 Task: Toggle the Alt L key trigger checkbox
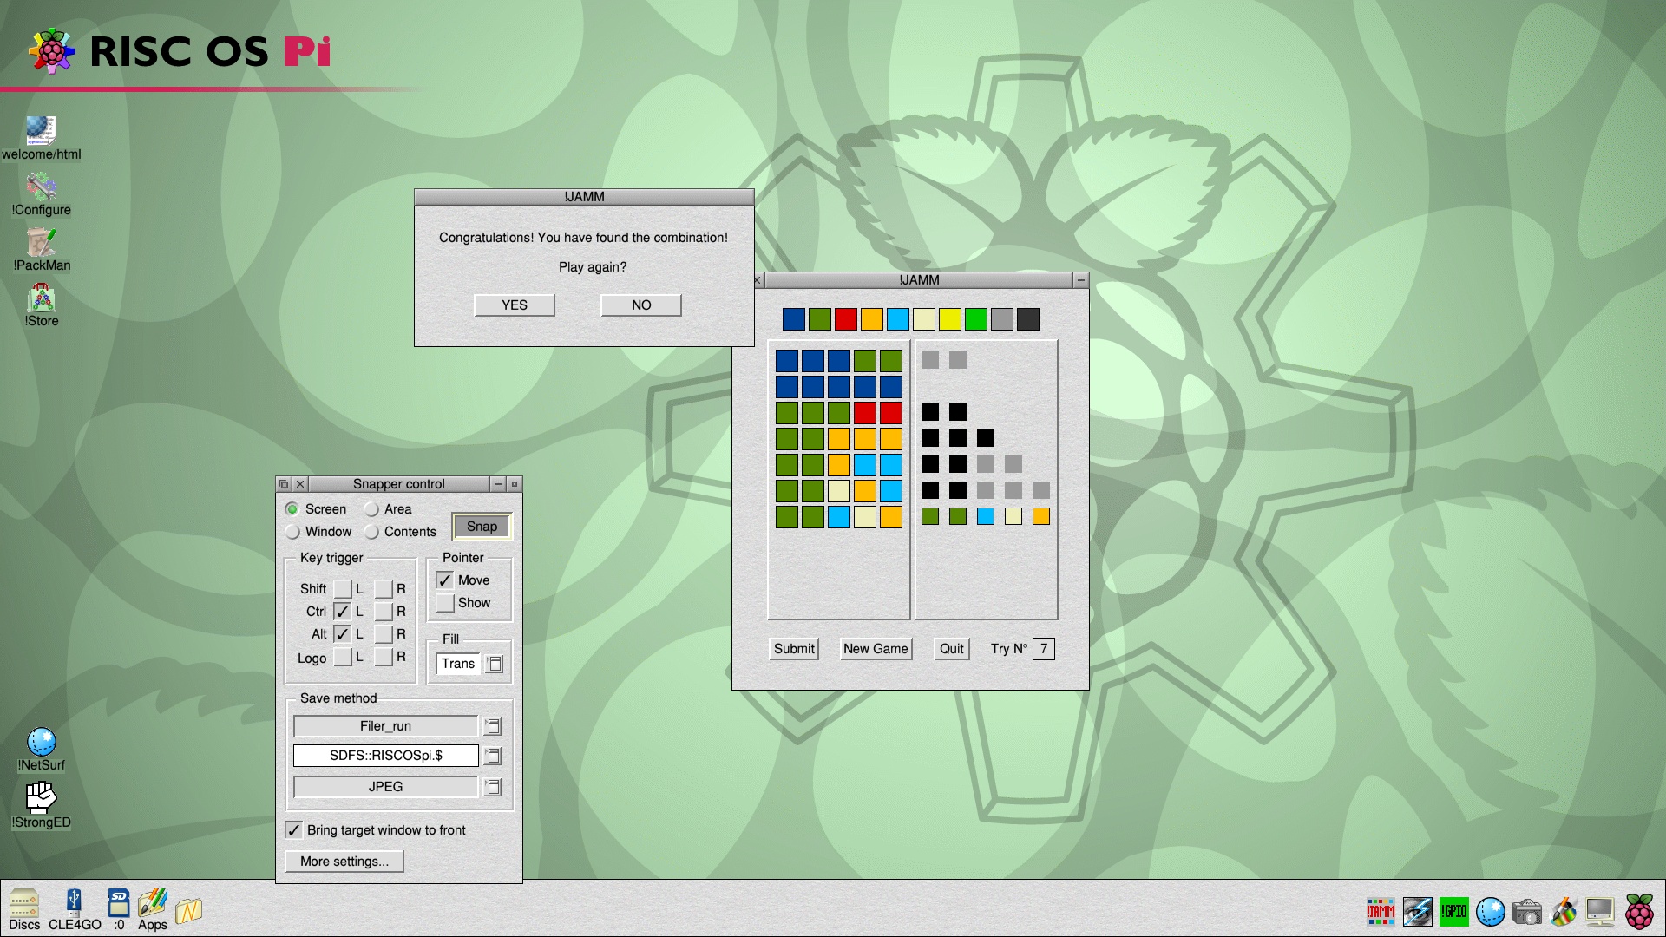point(343,634)
